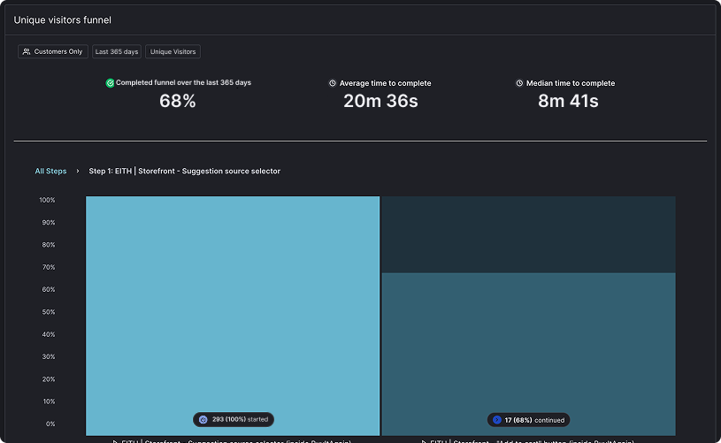Screen dimensions: 721x443
Task: Open the Last 365 days filter
Action: (x=117, y=51)
